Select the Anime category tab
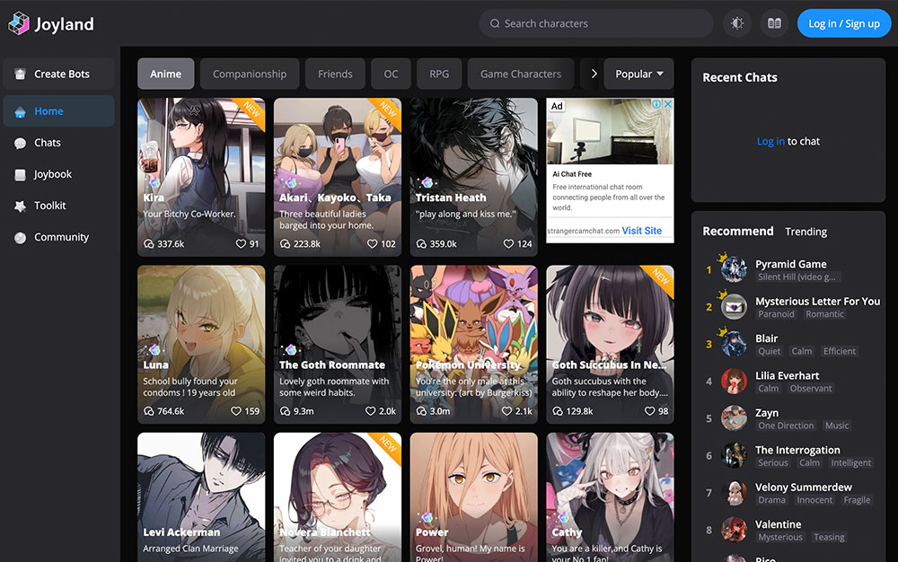The width and height of the screenshot is (898, 562). 165,74
